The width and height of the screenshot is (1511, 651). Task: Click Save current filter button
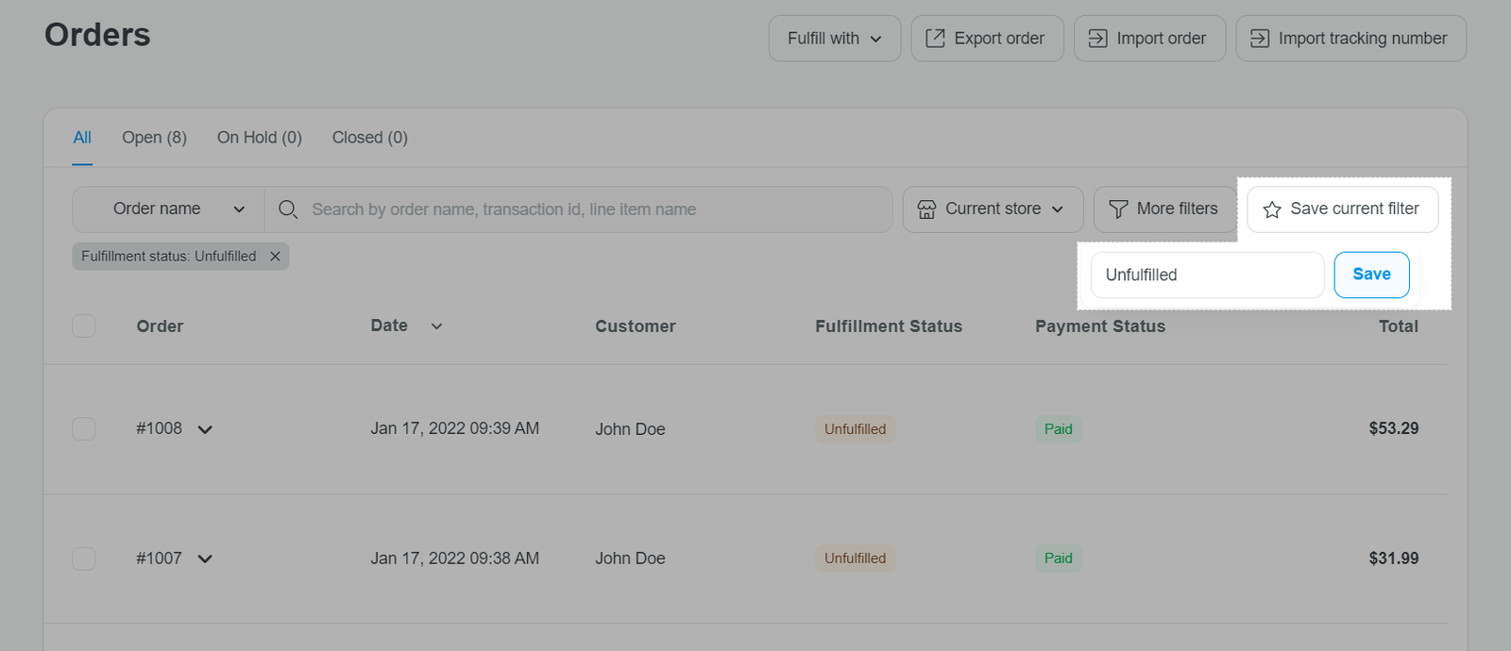(1342, 209)
